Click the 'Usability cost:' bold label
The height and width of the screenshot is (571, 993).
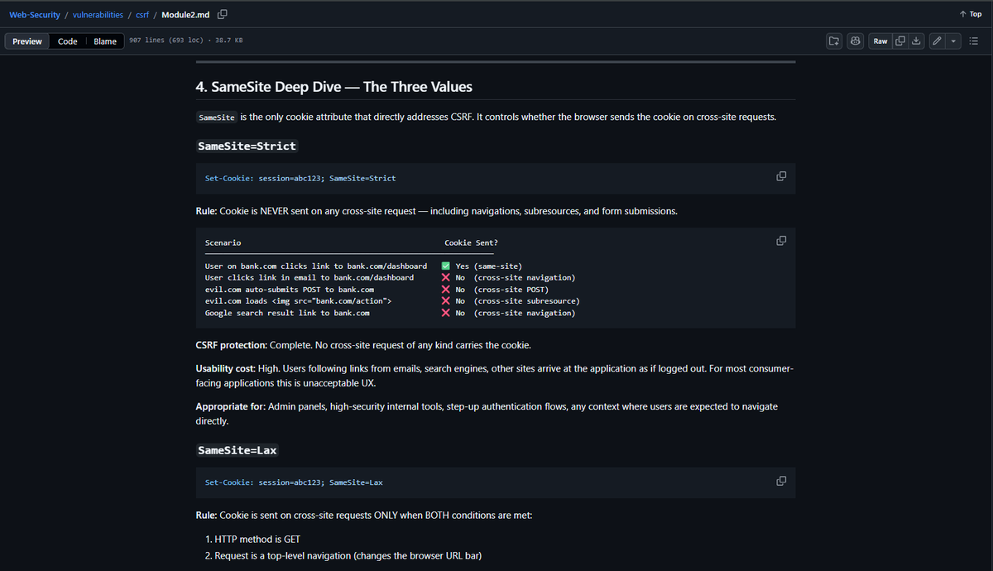pos(228,367)
